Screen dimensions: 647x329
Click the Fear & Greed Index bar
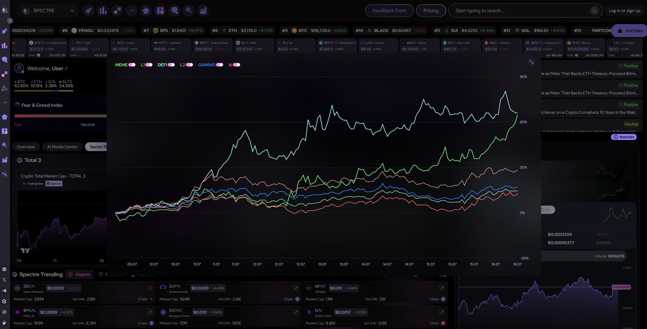pyautogui.click(x=60, y=116)
